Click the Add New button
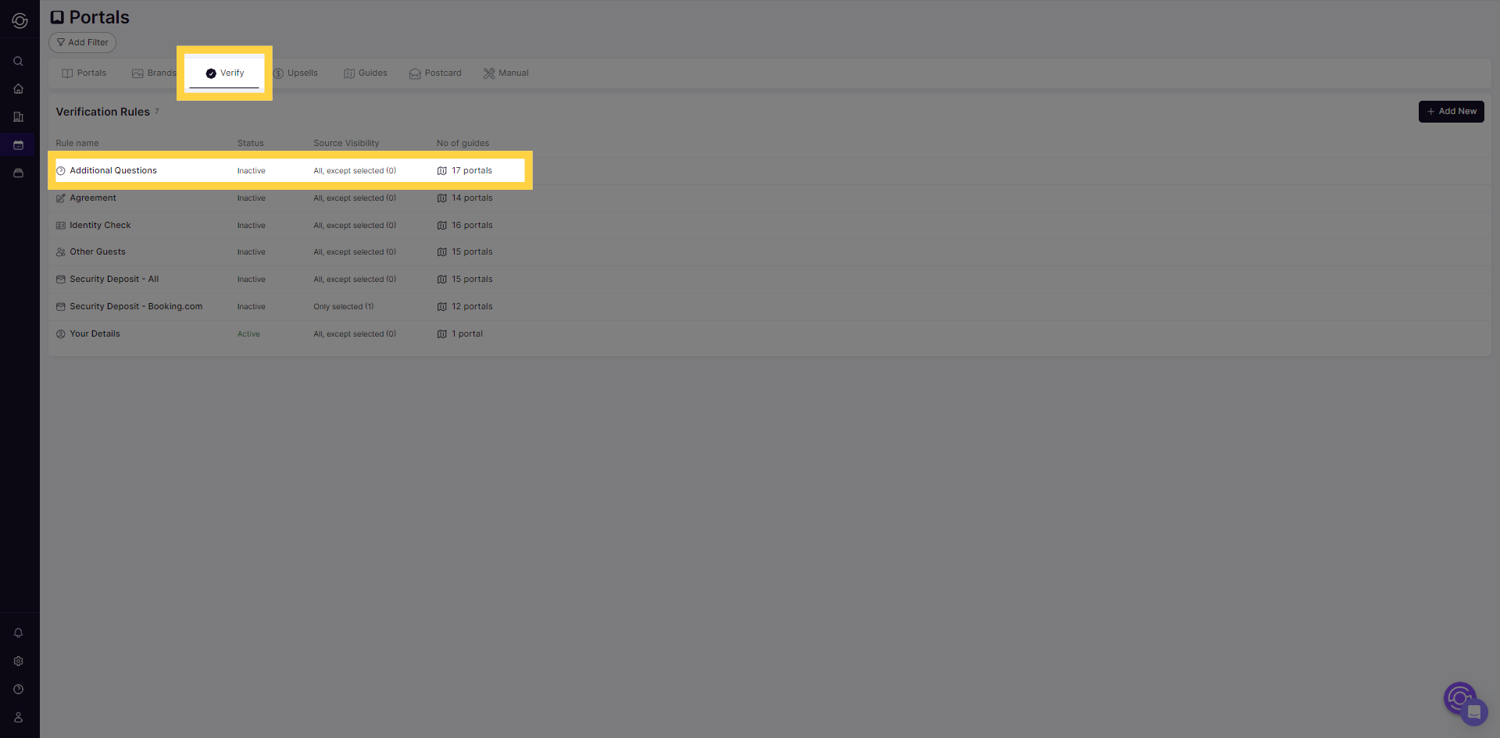 1450,112
